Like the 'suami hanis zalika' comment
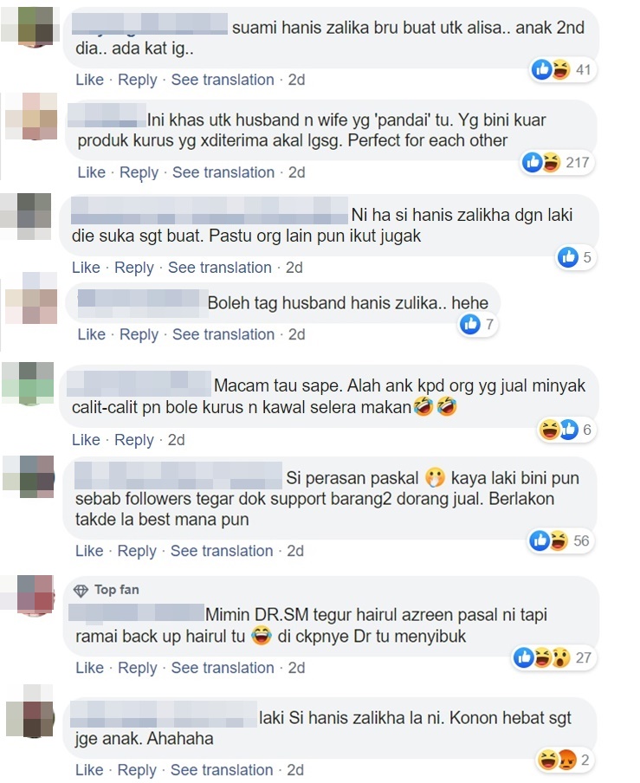 89,80
